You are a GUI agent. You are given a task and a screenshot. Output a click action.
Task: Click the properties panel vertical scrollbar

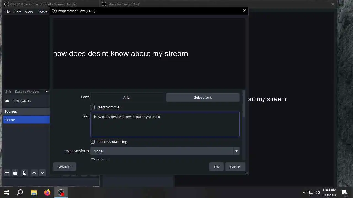244,105
